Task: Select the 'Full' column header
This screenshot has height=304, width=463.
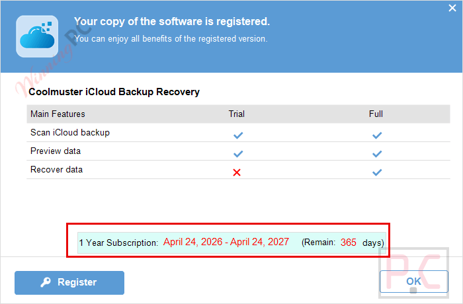Action: coord(376,114)
